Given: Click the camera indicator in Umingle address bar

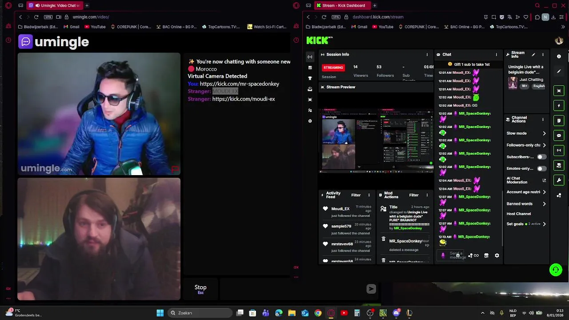Looking at the screenshot, I should pos(58,17).
